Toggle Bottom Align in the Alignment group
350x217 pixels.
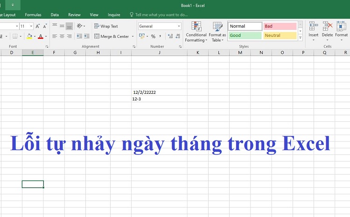click(69, 26)
